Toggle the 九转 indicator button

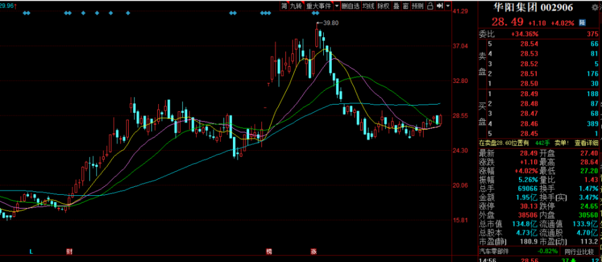(296, 6)
